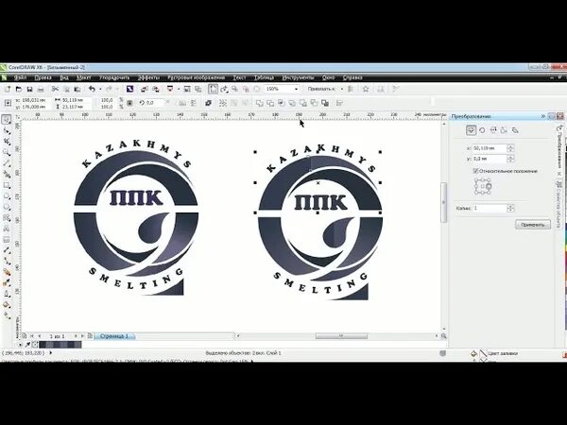Click the Weld shapes icon in property bar
The height and width of the screenshot is (425, 567).
click(x=259, y=103)
